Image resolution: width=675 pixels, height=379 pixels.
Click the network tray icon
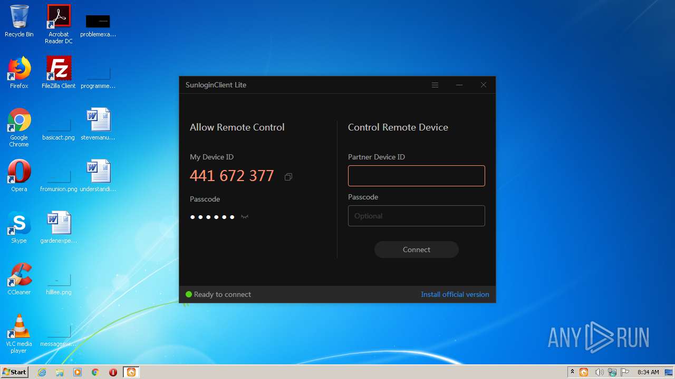(x=612, y=372)
